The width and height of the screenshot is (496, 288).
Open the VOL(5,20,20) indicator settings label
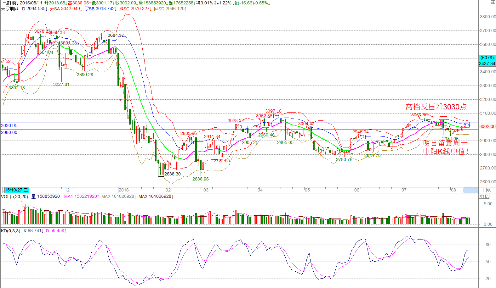pos(14,197)
